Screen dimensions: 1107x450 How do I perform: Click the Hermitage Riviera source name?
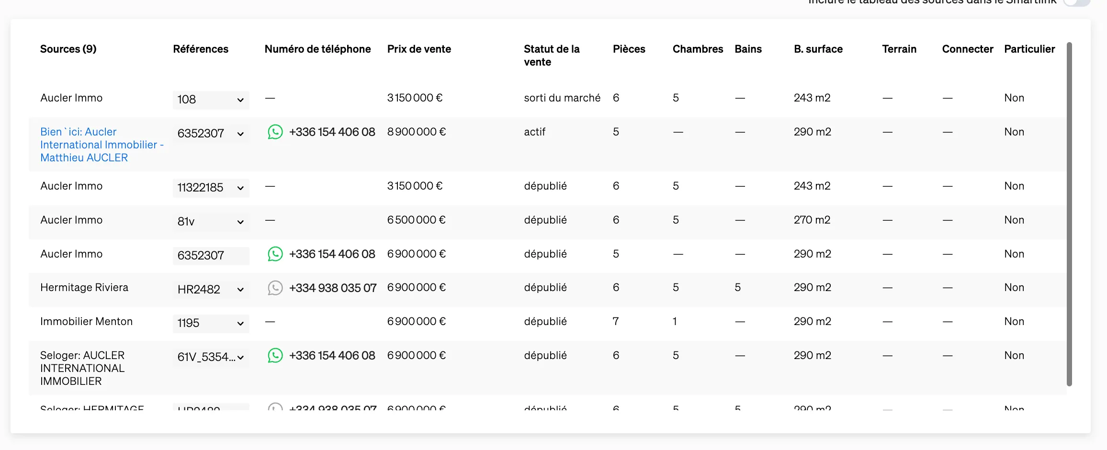point(84,287)
